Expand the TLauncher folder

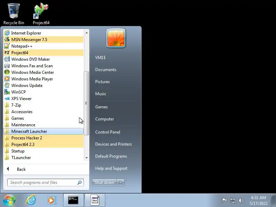[43, 158]
